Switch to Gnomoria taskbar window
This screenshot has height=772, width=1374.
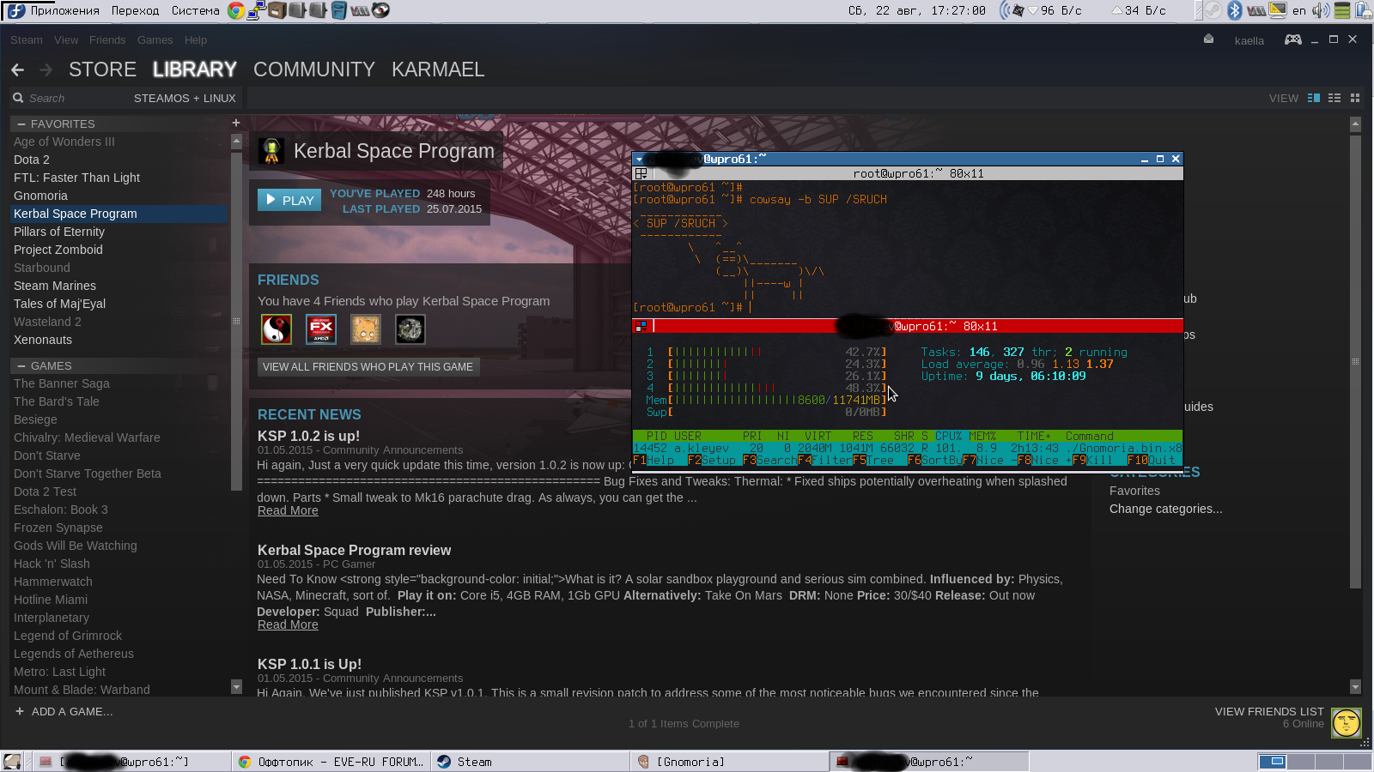pyautogui.click(x=729, y=762)
